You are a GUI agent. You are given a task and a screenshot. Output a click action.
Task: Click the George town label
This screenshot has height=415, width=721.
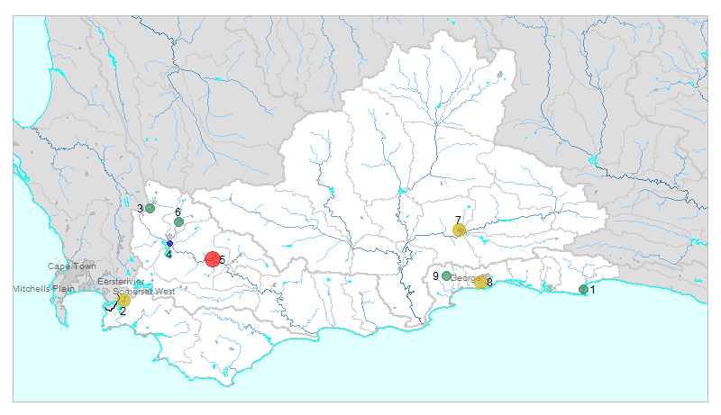coord(464,279)
